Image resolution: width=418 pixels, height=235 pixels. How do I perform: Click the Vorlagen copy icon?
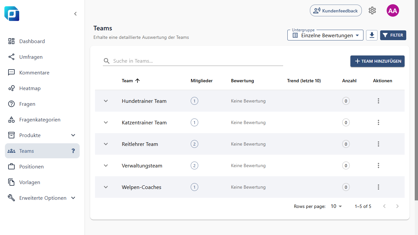[11, 182]
